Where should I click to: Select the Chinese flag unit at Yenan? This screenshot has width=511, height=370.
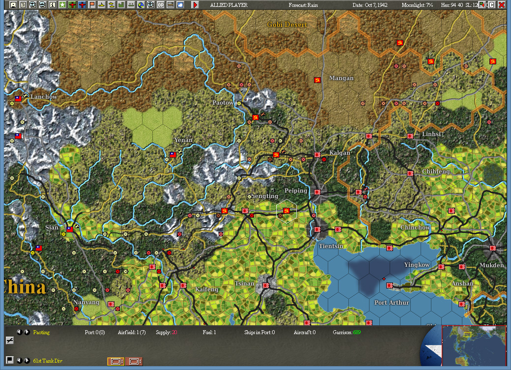coord(173,154)
